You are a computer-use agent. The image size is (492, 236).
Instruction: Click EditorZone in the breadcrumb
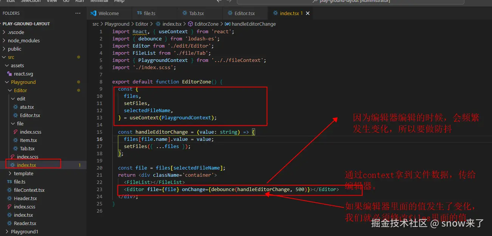coord(206,24)
